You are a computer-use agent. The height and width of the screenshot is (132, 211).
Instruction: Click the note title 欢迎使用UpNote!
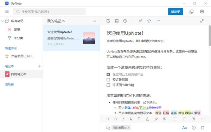coord(125,33)
